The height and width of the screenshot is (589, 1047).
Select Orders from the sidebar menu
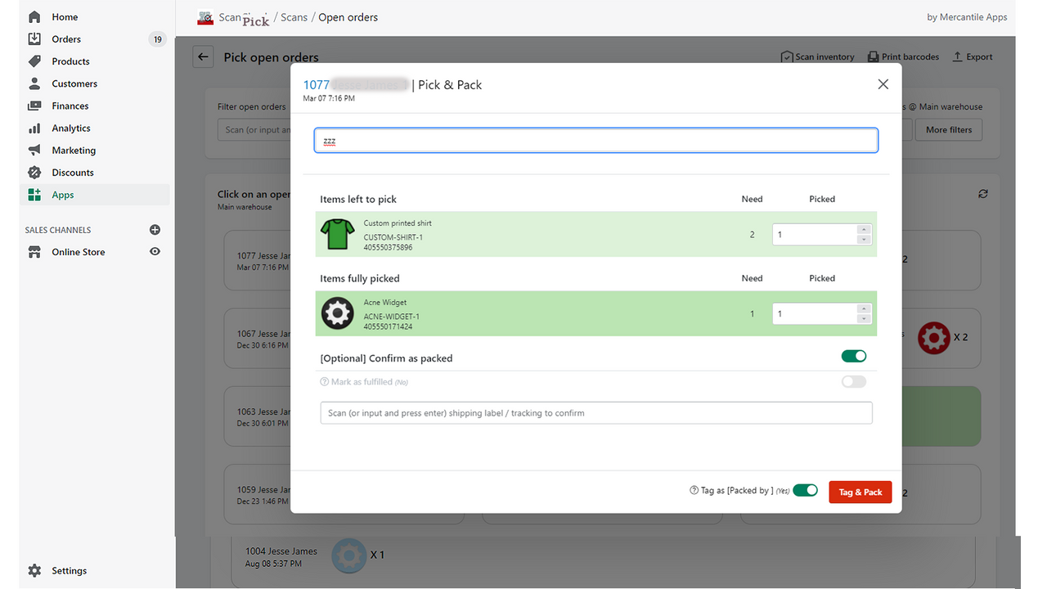tap(68, 38)
